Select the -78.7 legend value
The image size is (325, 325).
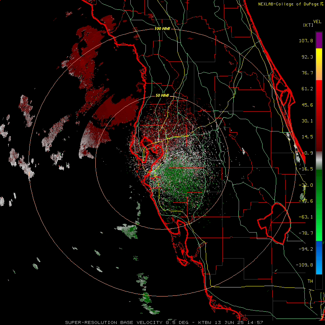pos(306,233)
